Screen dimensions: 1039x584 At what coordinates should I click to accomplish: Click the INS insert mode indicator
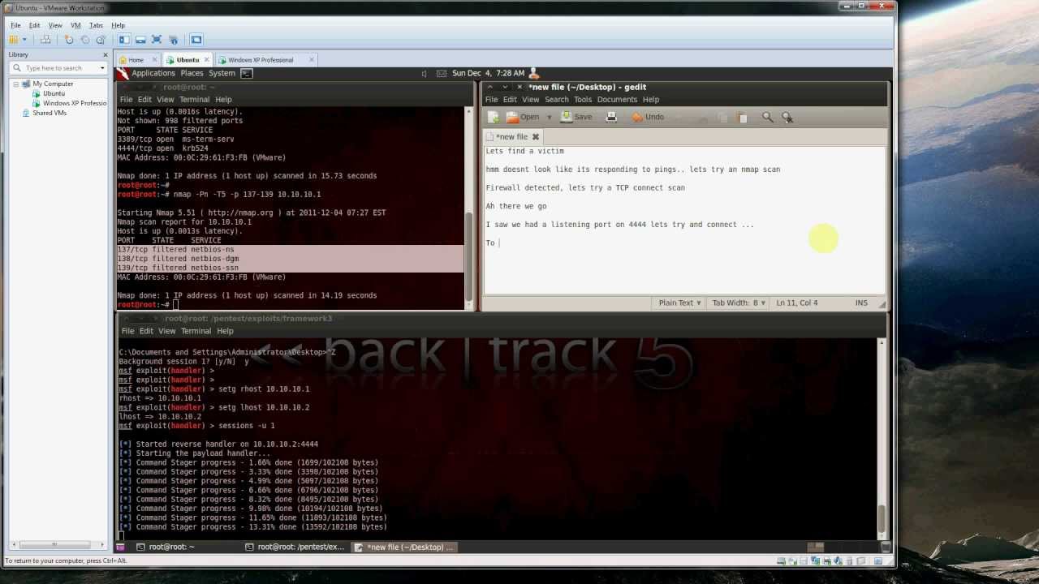click(861, 303)
